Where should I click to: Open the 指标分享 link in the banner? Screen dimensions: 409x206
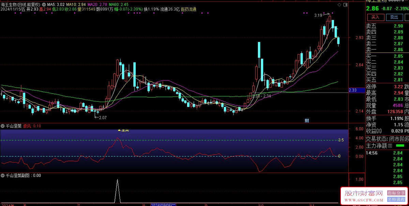pyautogui.click(x=396, y=193)
